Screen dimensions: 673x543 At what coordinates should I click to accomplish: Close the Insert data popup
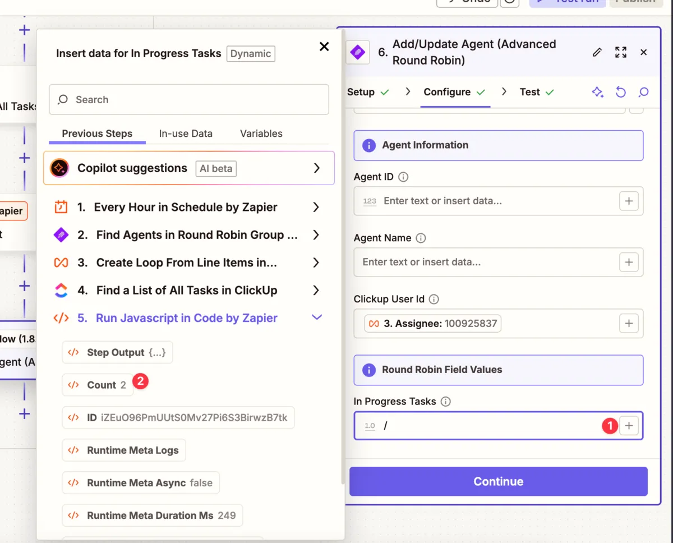click(x=324, y=47)
